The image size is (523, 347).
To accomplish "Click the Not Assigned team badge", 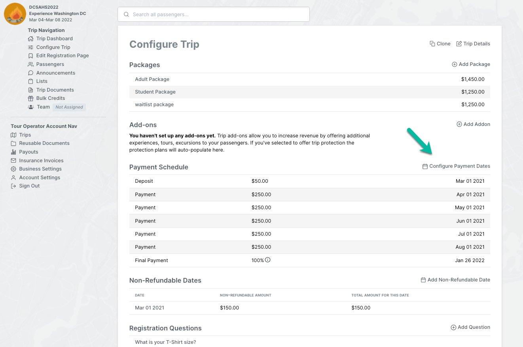I will pos(69,107).
